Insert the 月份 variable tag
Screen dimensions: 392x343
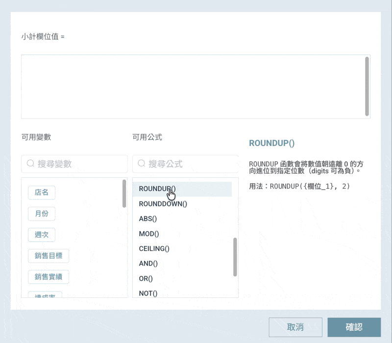pos(42,214)
